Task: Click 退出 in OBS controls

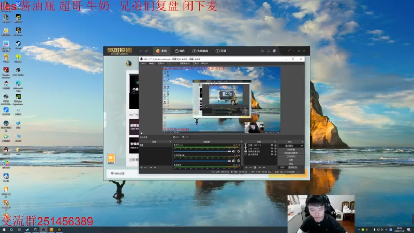Action: coord(291,164)
